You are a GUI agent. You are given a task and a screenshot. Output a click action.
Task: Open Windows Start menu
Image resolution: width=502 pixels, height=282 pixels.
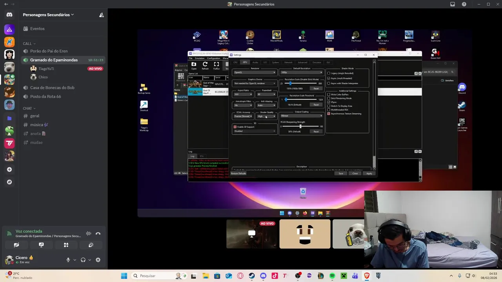(124, 276)
